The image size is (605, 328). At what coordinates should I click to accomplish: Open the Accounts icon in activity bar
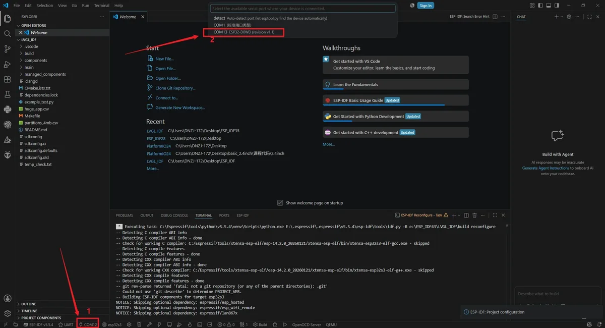pos(7,299)
